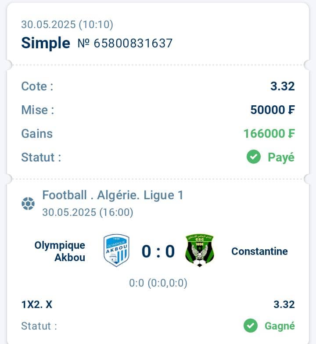This screenshot has width=316, height=344.
Task: Click the Olympique Akbou team name
Action: [60, 251]
